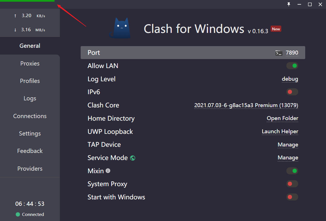Viewport: 326px width, 221px height.
Task: Click the Clash cat logo
Action: [121, 28]
